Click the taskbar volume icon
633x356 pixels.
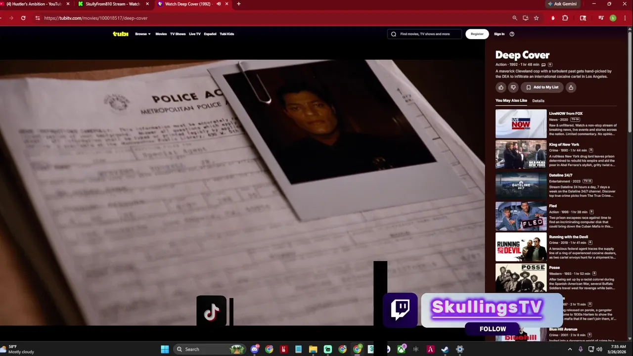[599, 349]
